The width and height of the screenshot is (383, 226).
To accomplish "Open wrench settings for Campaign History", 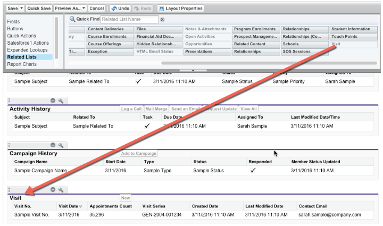I will pyautogui.click(x=61, y=145).
